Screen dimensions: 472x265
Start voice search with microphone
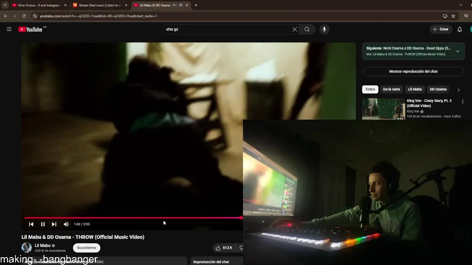(324, 29)
